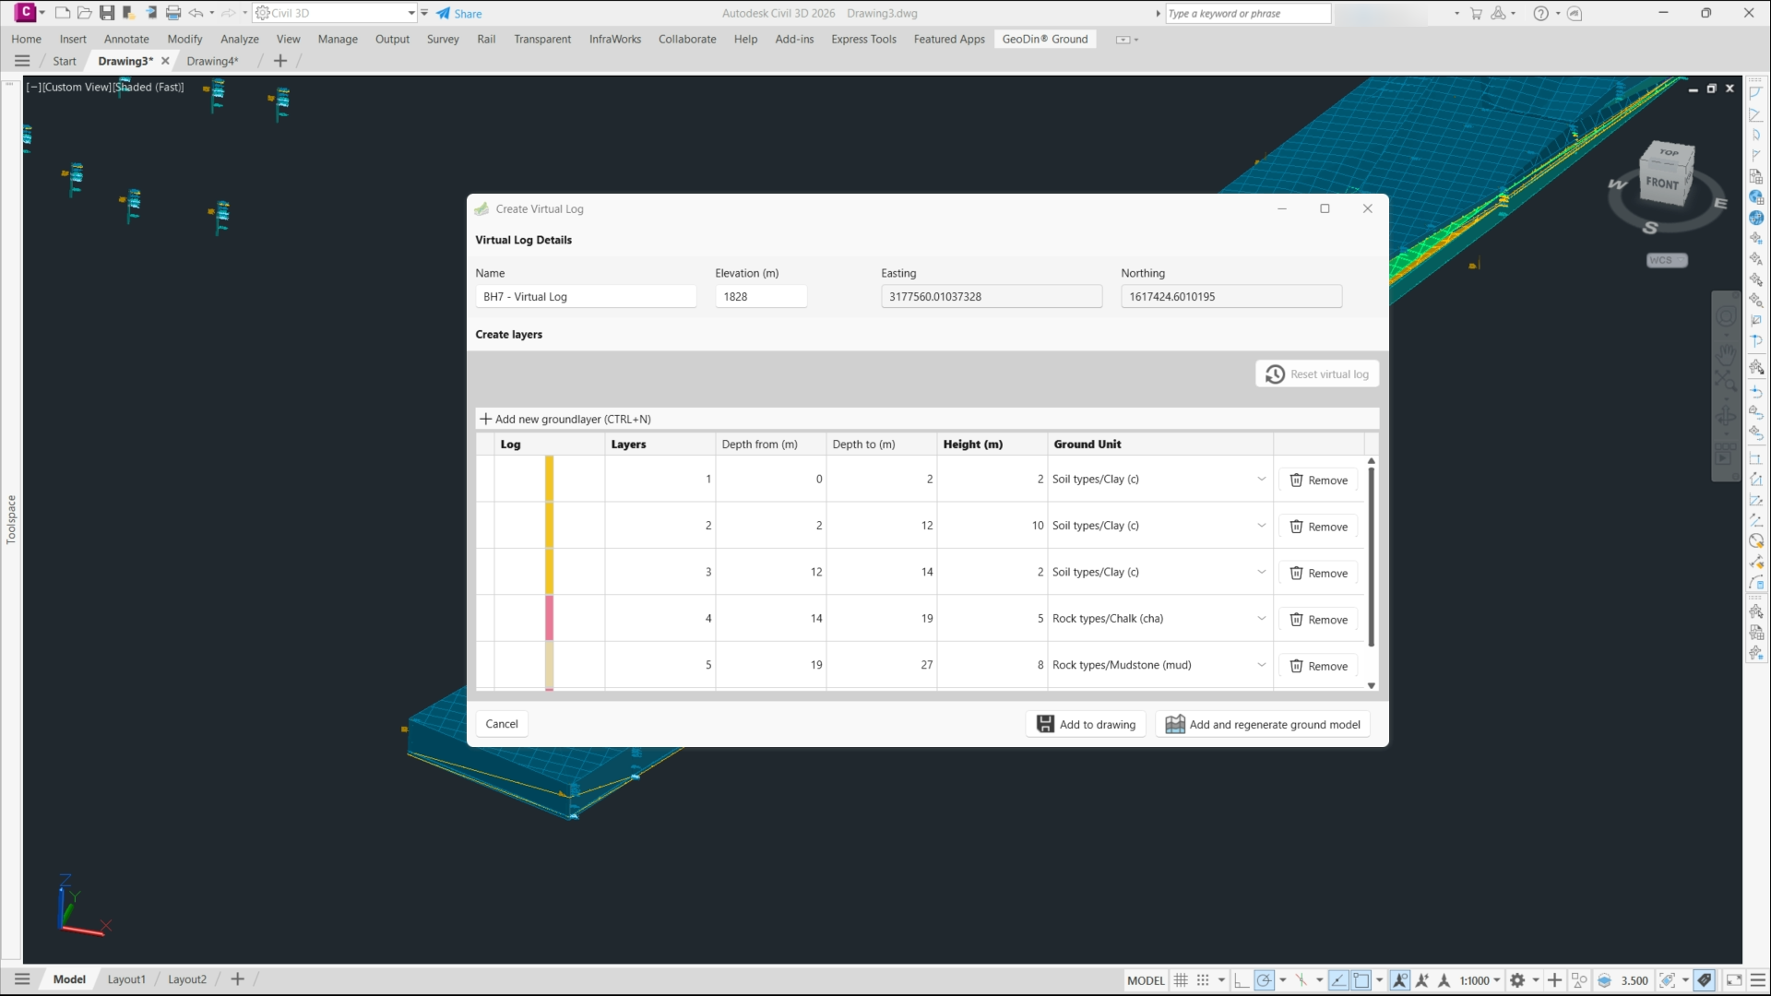
Task: Click the Share paper-plane icon
Action: tap(444, 13)
